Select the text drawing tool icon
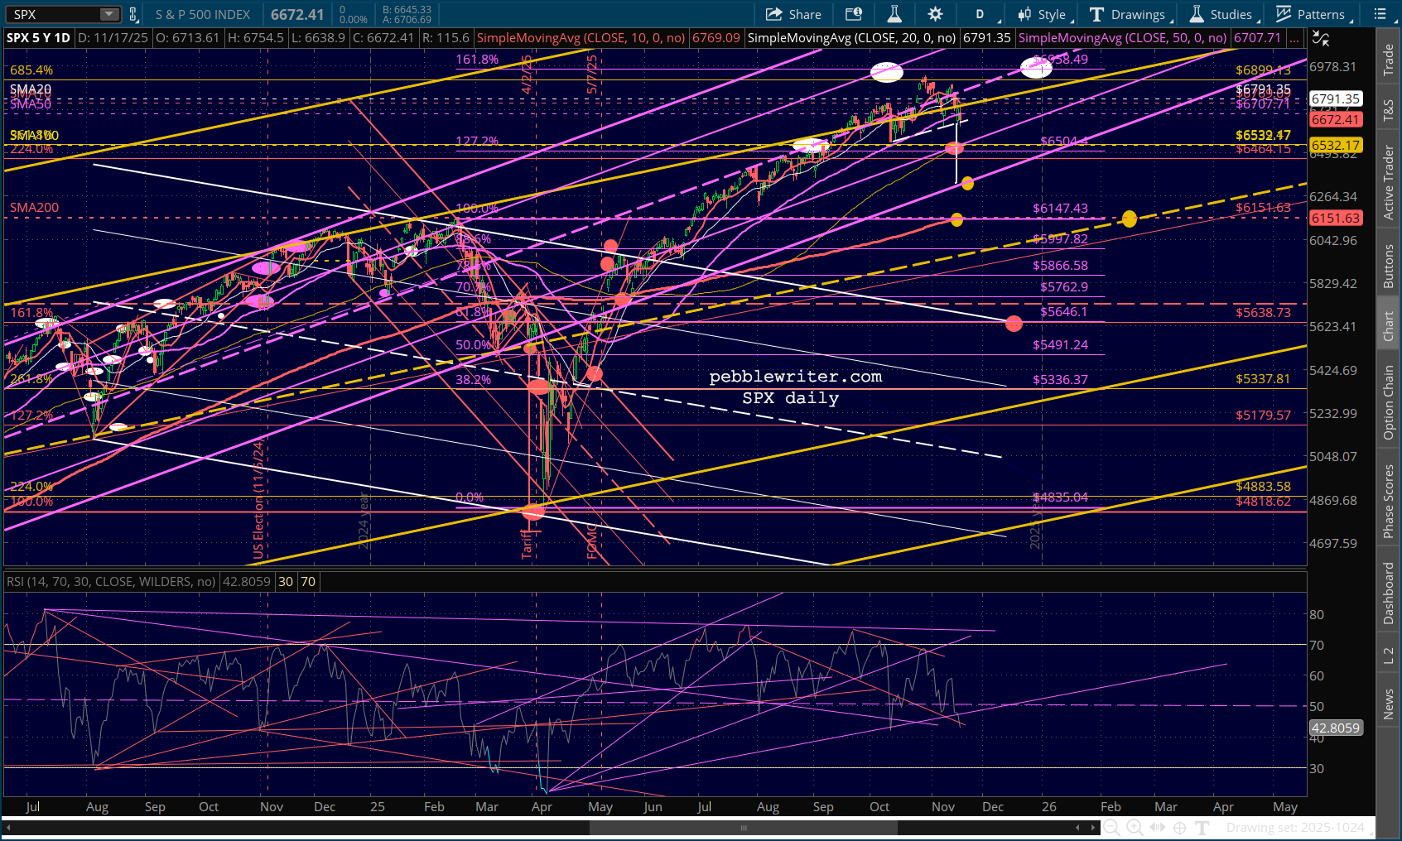1402x841 pixels. (1202, 827)
